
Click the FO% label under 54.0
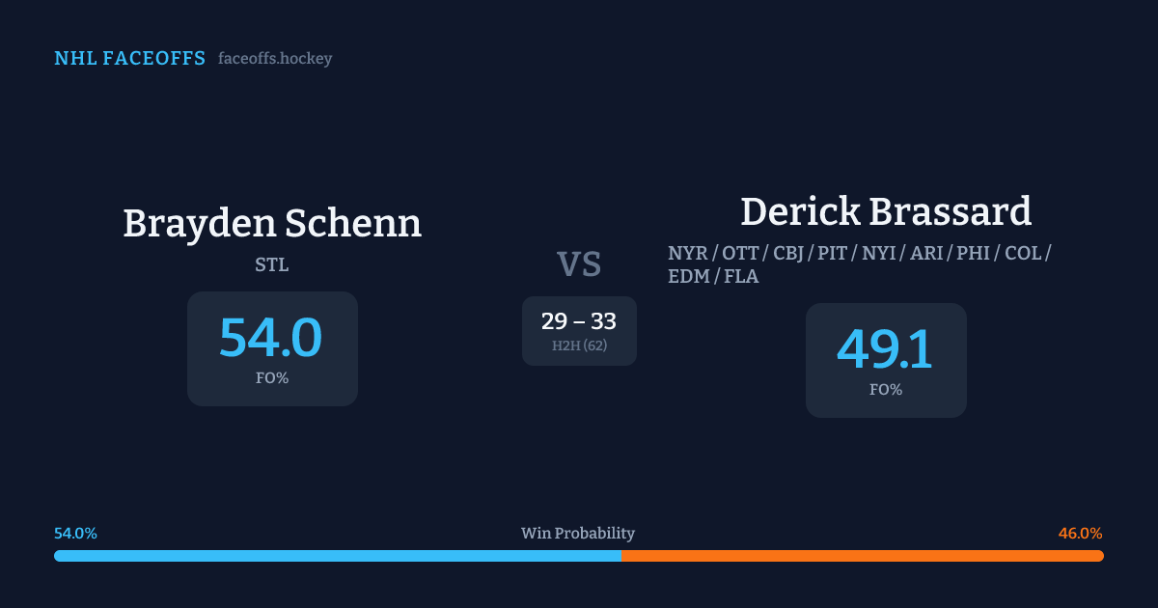[272, 378]
